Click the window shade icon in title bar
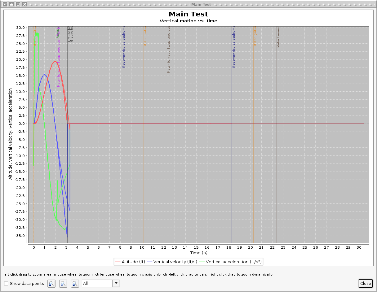The image size is (377, 292). coord(5,4)
